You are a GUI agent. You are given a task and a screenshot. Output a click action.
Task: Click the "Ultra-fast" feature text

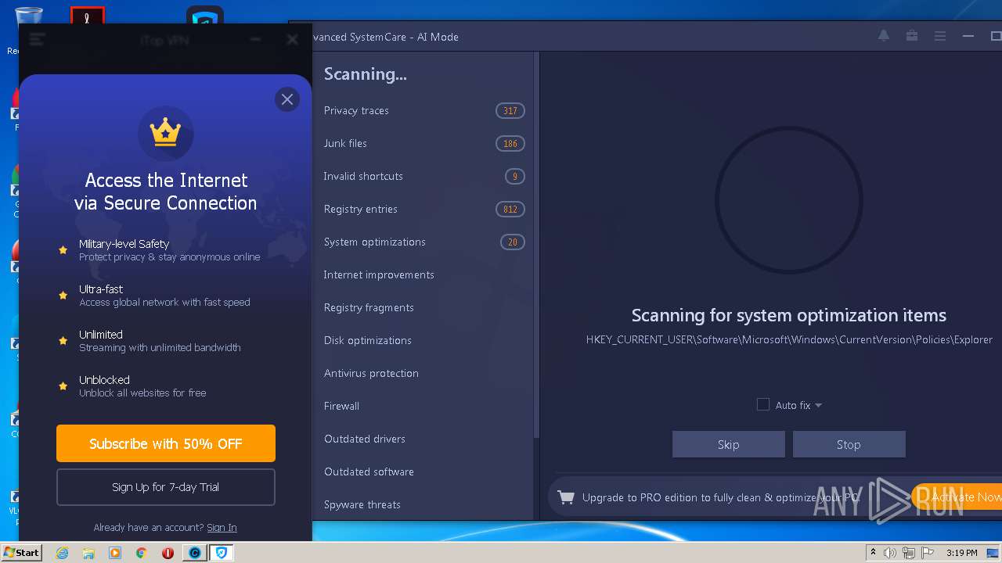[x=101, y=289]
